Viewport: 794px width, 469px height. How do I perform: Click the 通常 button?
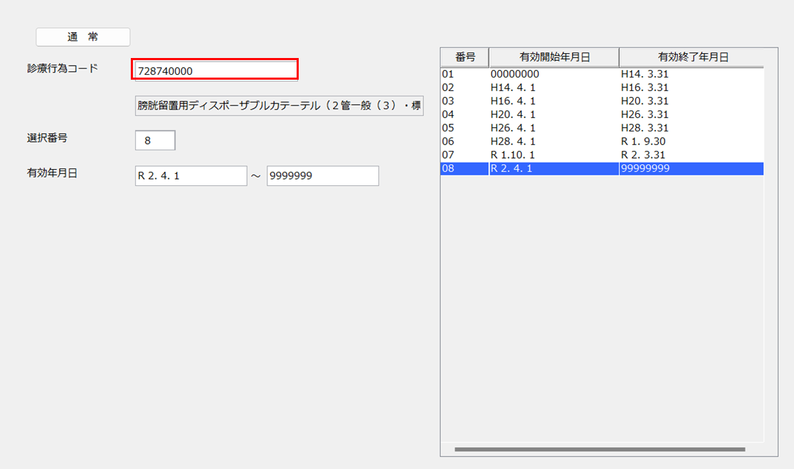(x=83, y=37)
